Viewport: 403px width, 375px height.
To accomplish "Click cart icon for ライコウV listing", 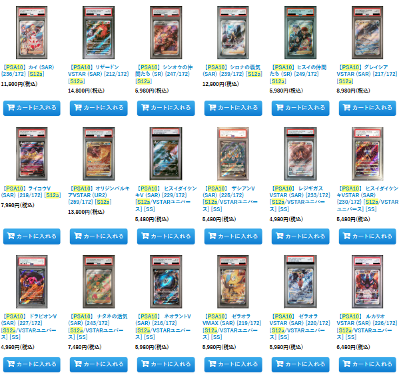I will (11, 236).
